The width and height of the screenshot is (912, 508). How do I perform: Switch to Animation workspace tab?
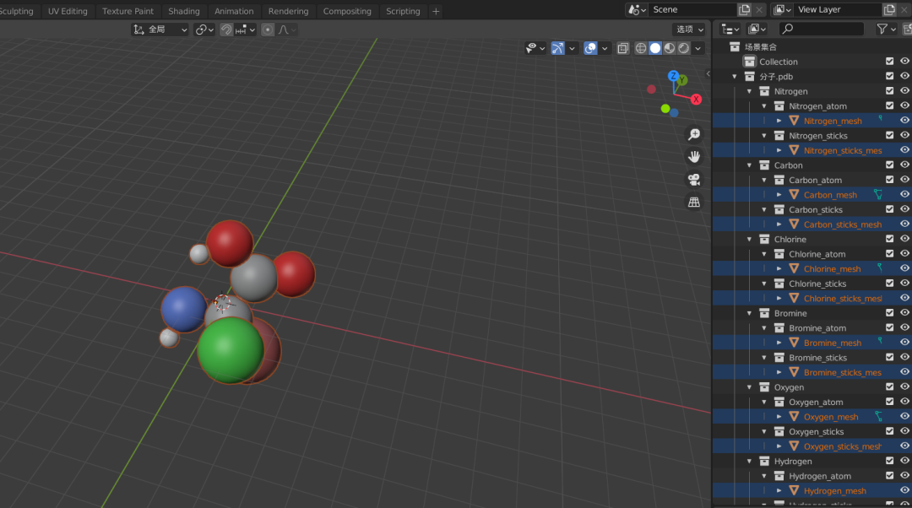point(234,11)
